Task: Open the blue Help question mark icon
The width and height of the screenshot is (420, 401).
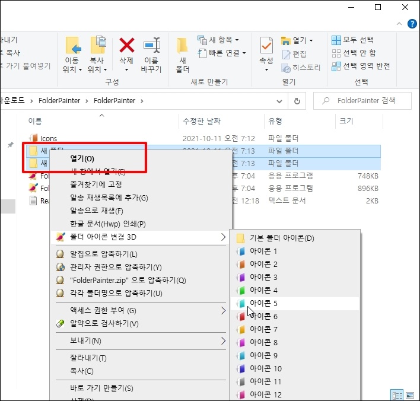Action: point(412,24)
